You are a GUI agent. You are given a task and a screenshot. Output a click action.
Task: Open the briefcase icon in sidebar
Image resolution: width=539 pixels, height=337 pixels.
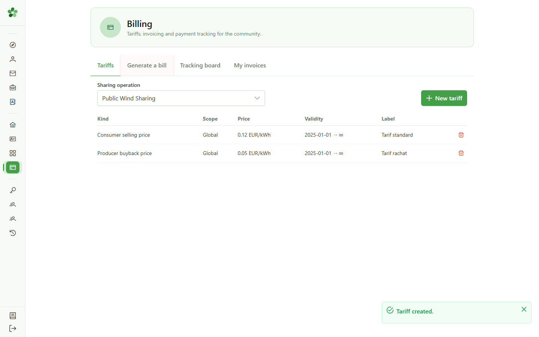pos(13,88)
